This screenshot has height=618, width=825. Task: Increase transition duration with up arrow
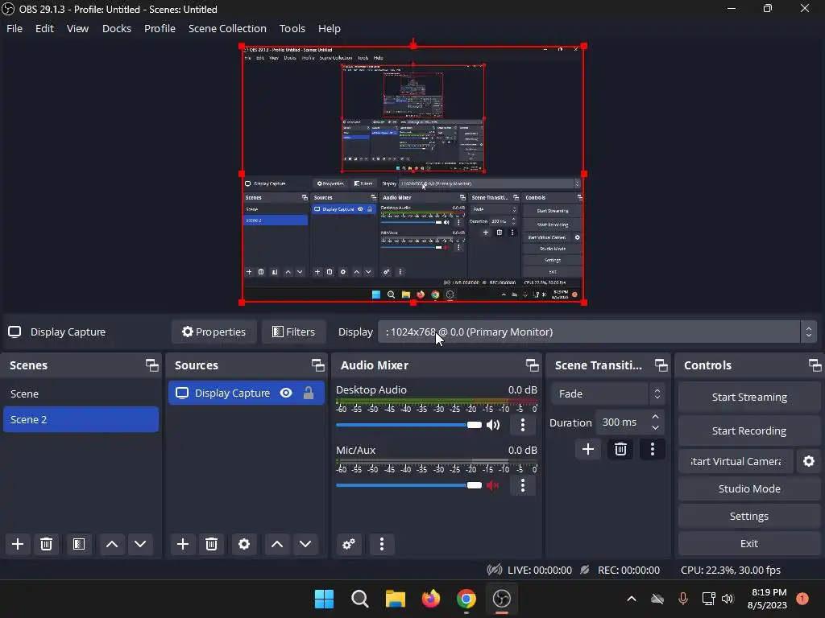tap(655, 417)
